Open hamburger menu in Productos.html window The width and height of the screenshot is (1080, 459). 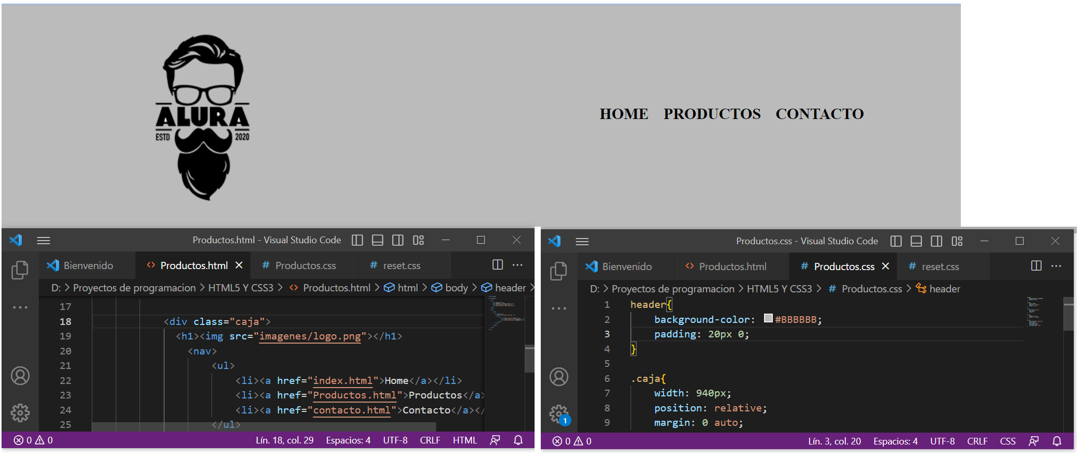coord(44,240)
